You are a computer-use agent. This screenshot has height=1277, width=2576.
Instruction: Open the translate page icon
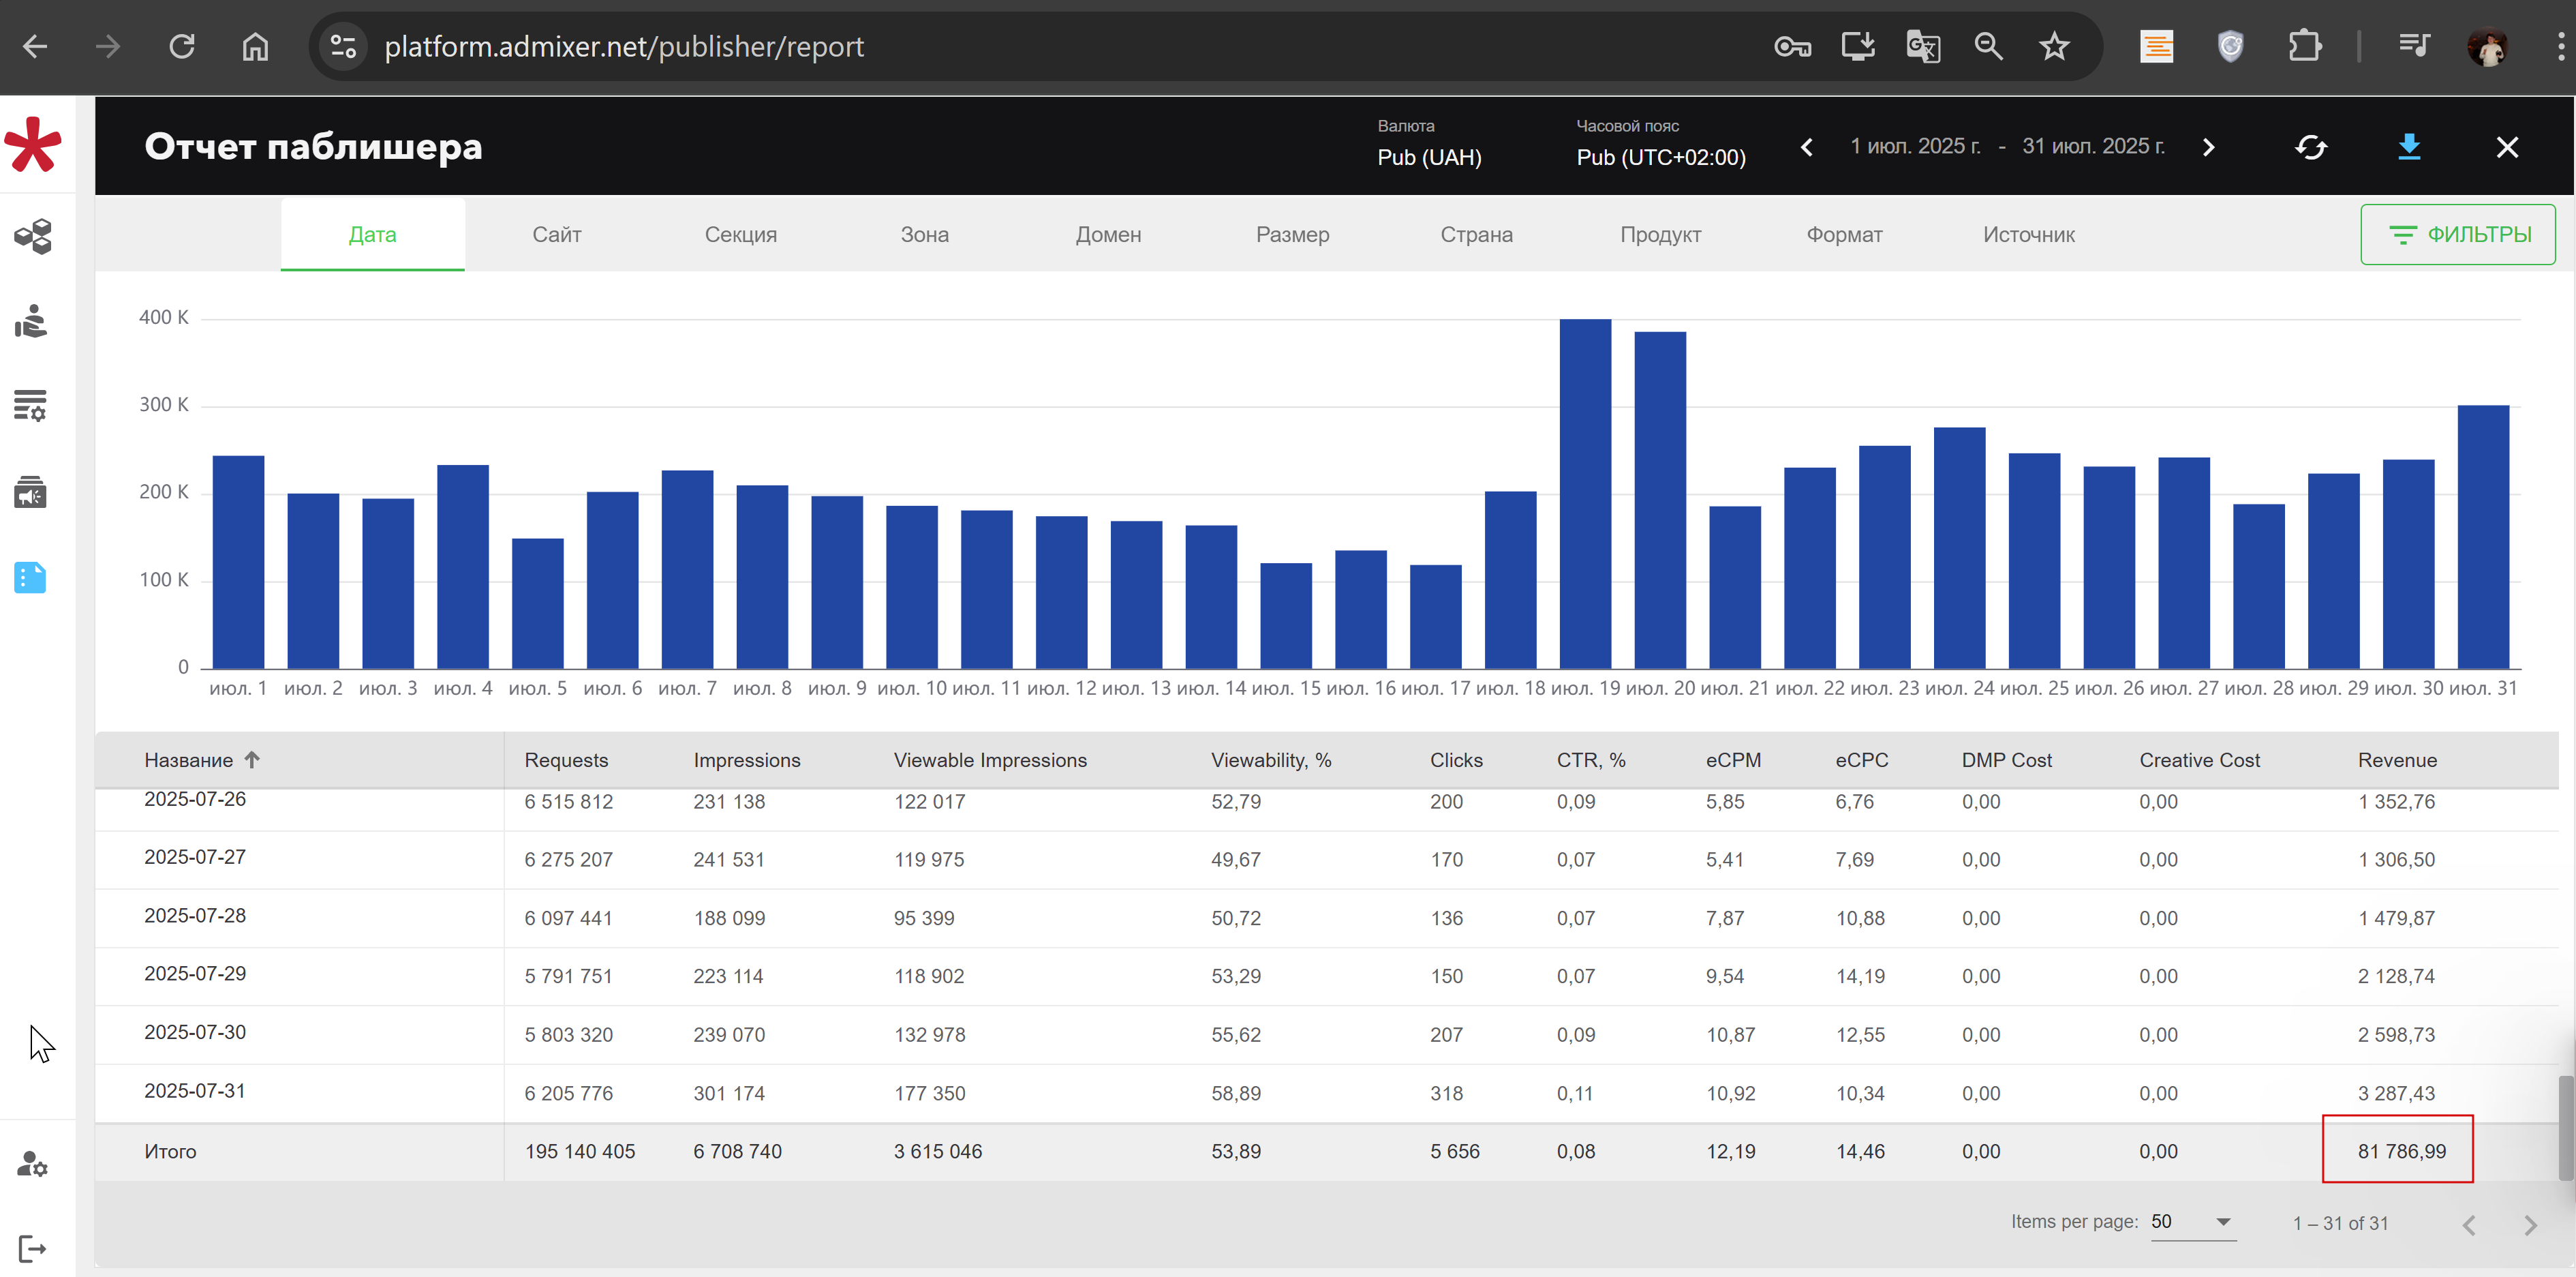(1923, 46)
